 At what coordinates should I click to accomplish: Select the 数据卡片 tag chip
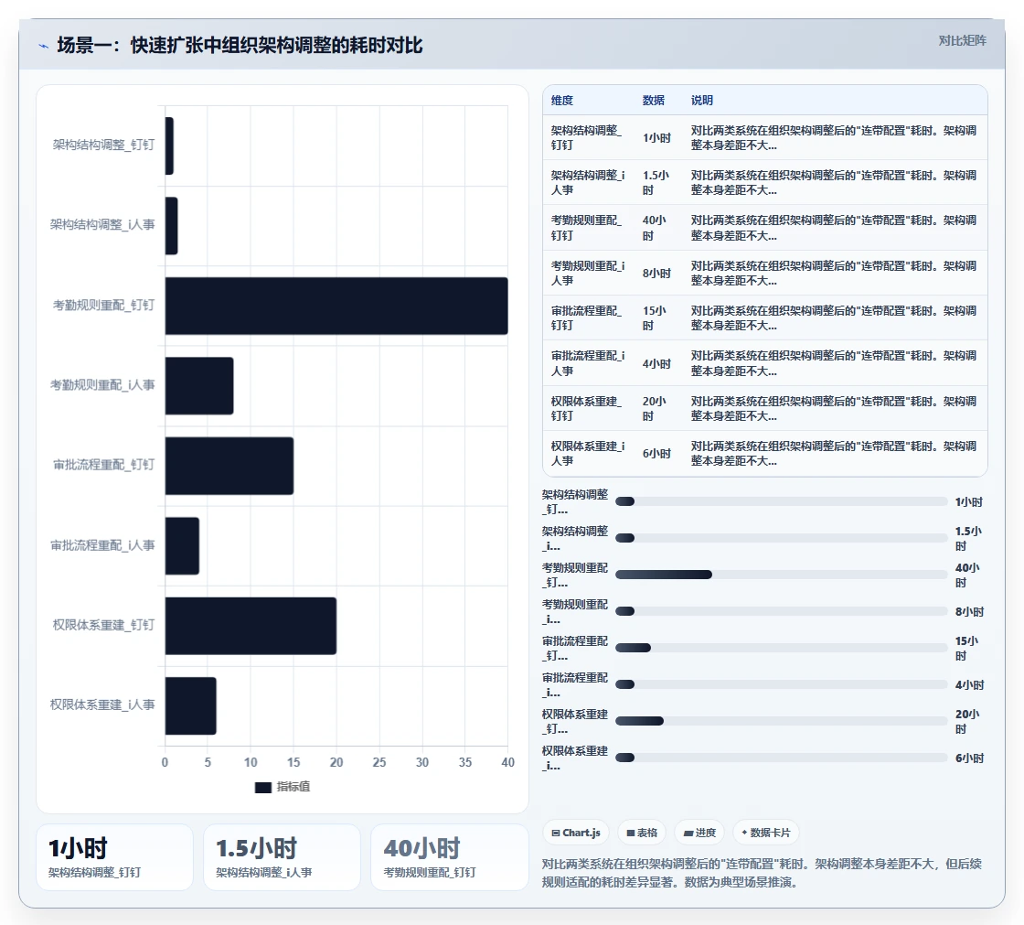click(766, 833)
